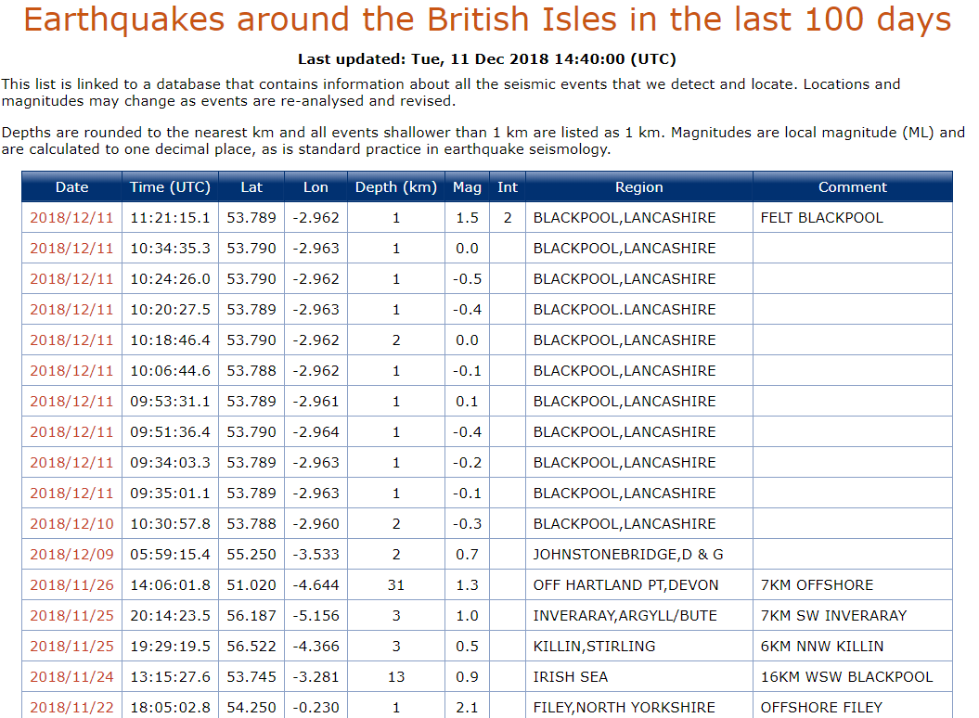The width and height of the screenshot is (979, 718).
Task: Open date link for the 19:29:19.5 Killin event
Action: coord(71,647)
